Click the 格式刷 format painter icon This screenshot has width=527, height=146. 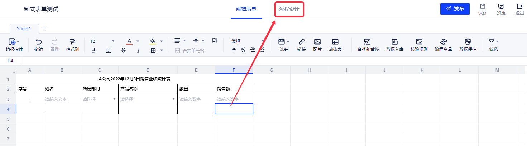coord(72,45)
